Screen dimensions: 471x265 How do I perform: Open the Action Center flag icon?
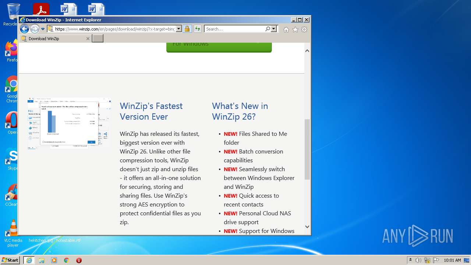tap(436, 260)
